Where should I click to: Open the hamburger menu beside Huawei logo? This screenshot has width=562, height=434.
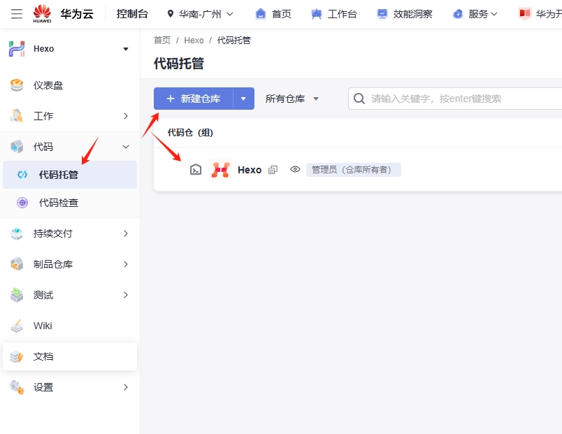(x=17, y=14)
